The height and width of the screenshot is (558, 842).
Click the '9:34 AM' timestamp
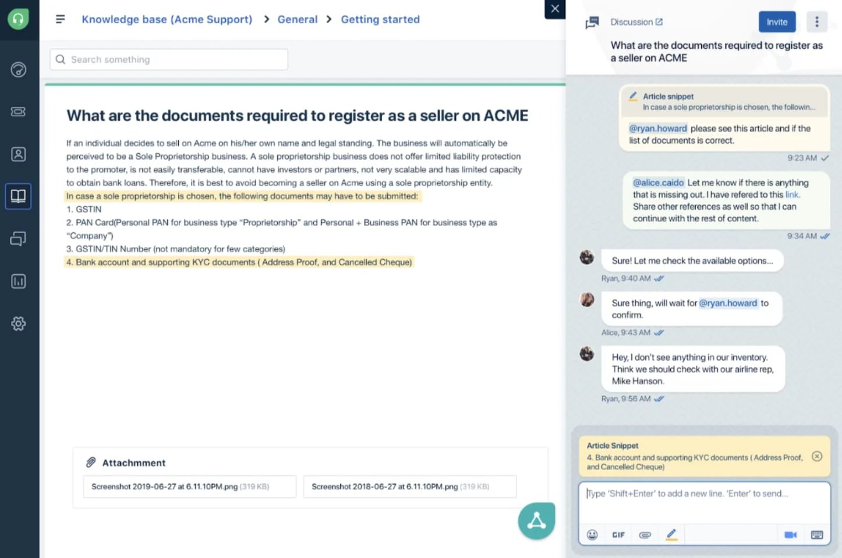coord(802,236)
